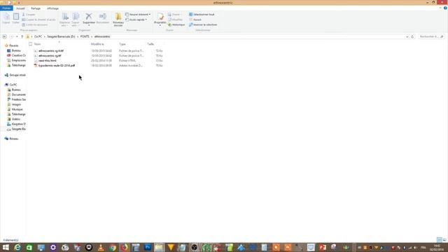Click Modifier in the ribbon
This screenshot has width=448, height=252.
pos(175,20)
